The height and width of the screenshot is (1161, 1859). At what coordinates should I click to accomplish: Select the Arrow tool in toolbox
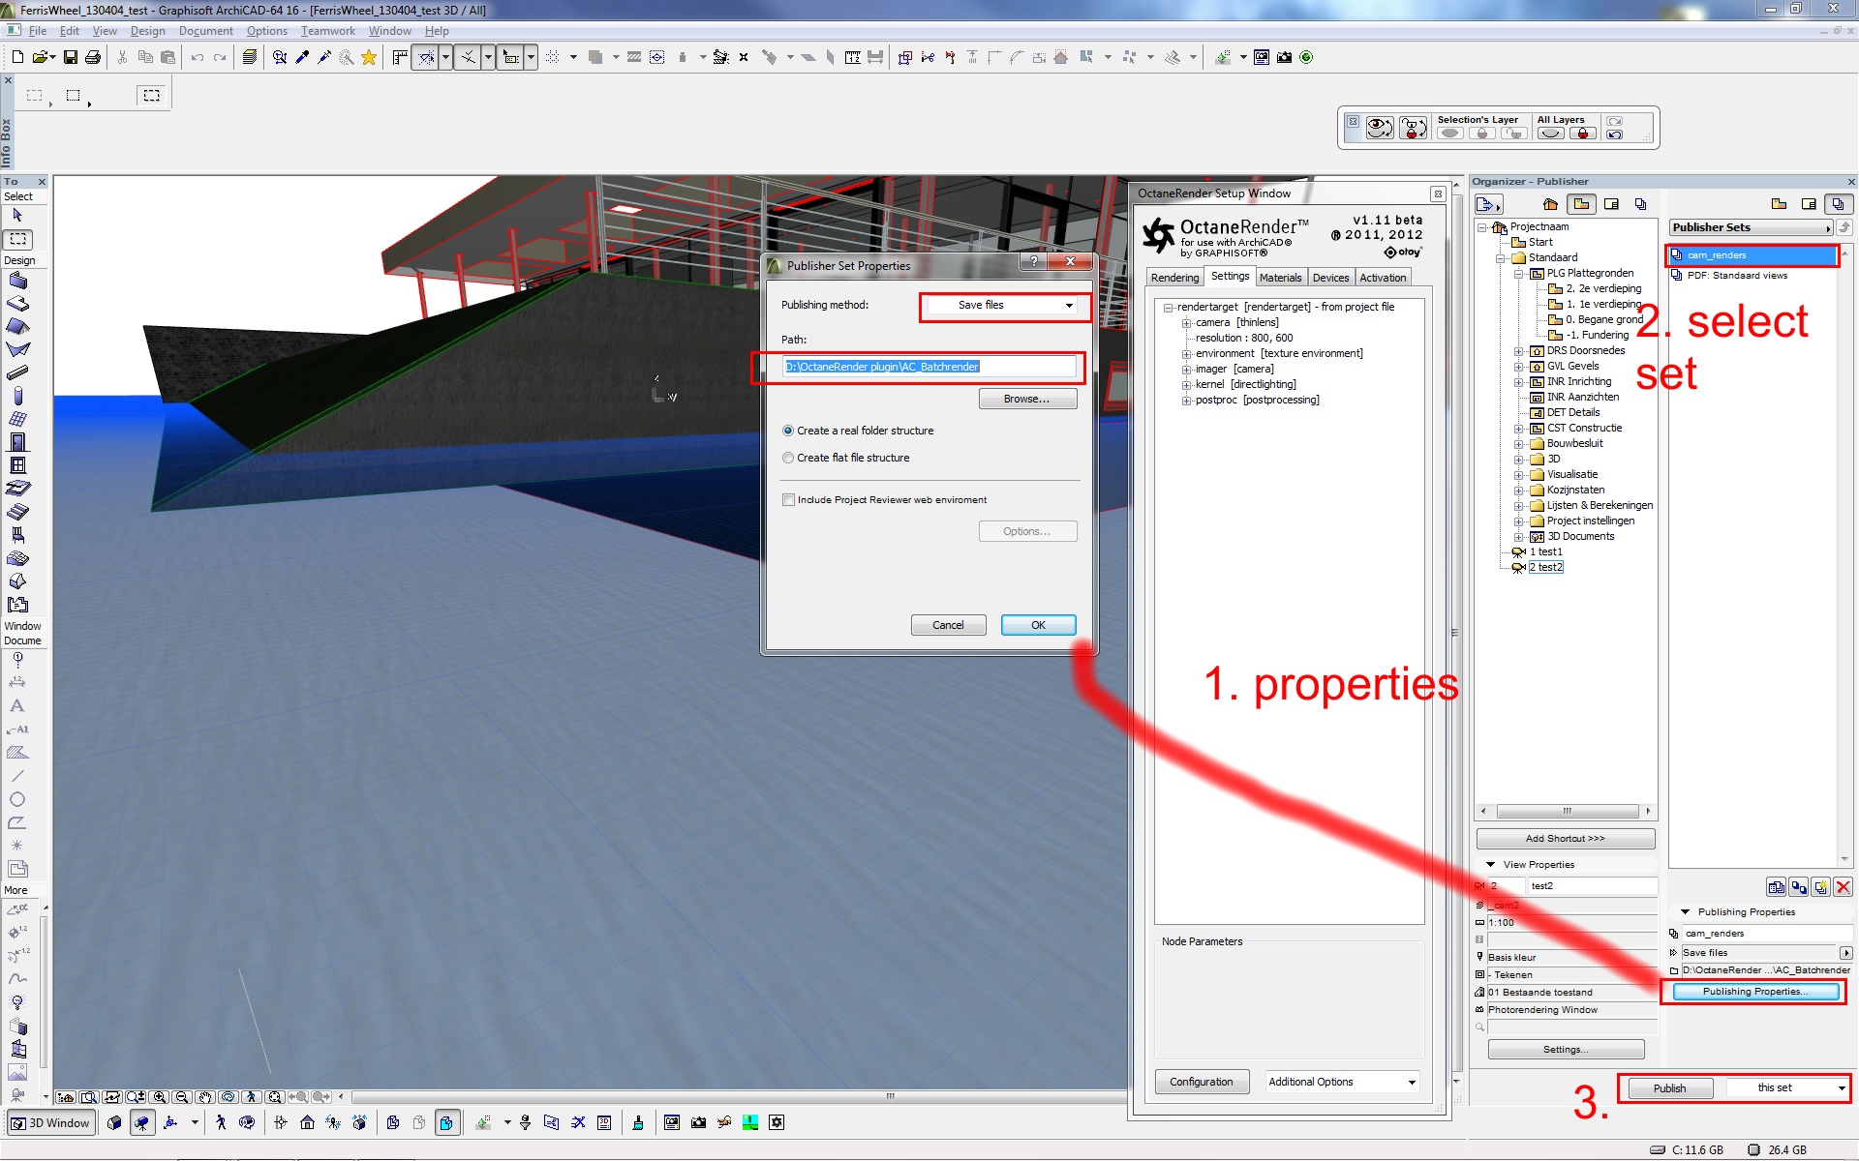coord(17,216)
